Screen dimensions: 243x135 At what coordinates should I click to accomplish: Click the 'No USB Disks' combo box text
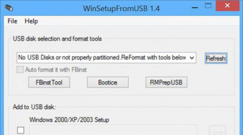coord(102,58)
